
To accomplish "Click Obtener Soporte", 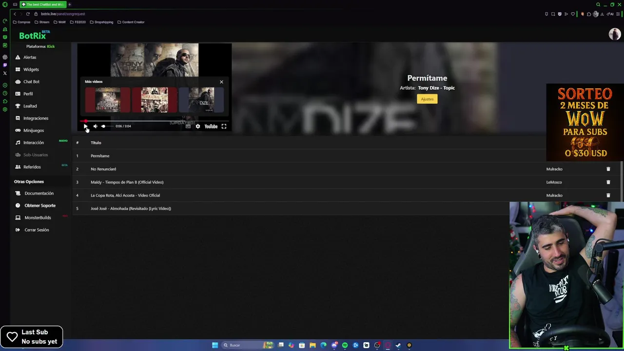I will click(x=40, y=205).
